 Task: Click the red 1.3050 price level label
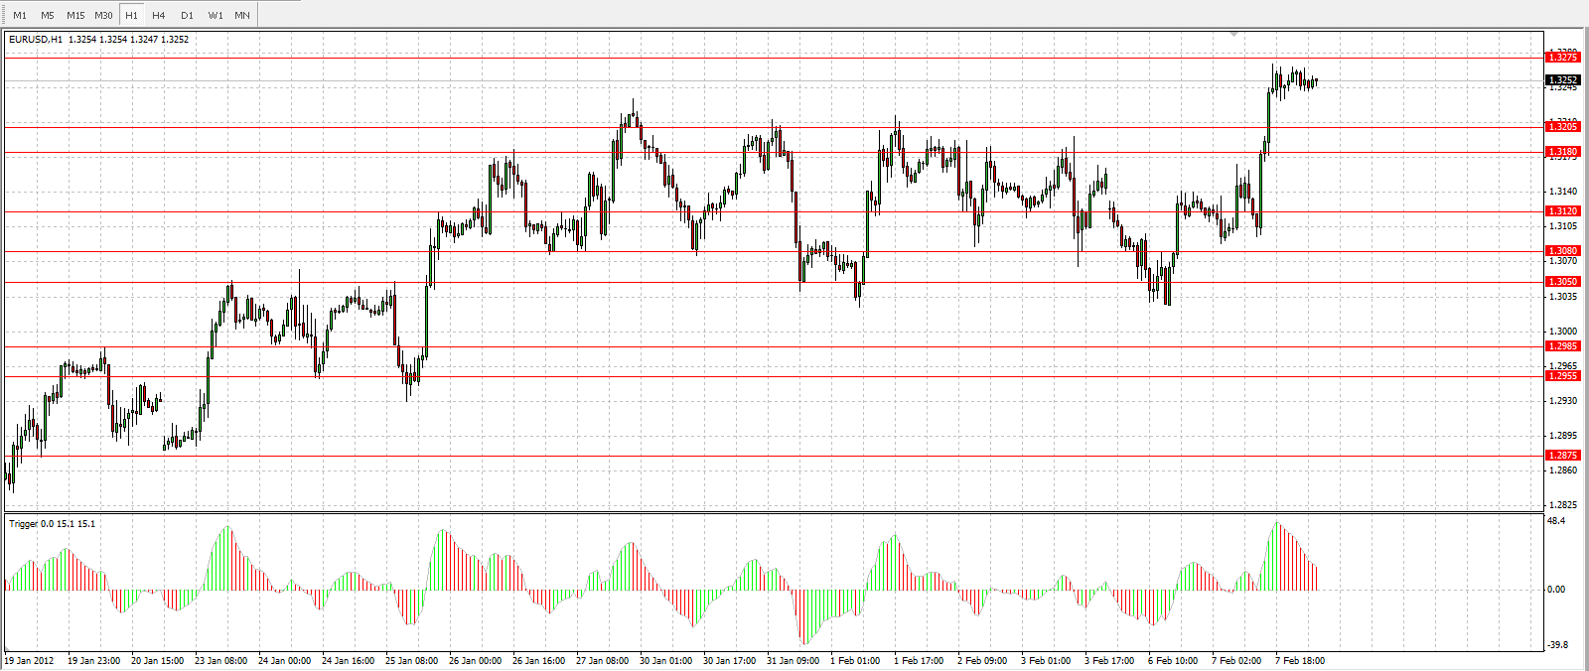(x=1563, y=282)
